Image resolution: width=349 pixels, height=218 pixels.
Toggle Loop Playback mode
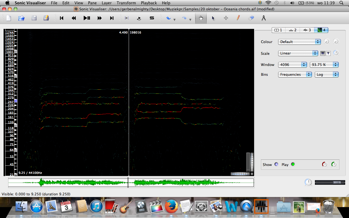coord(139,18)
